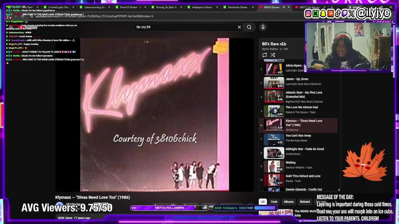The height and width of the screenshot is (224, 399).
Task: Switch to cakeonwooting Stream tab
Action: coord(95,7)
